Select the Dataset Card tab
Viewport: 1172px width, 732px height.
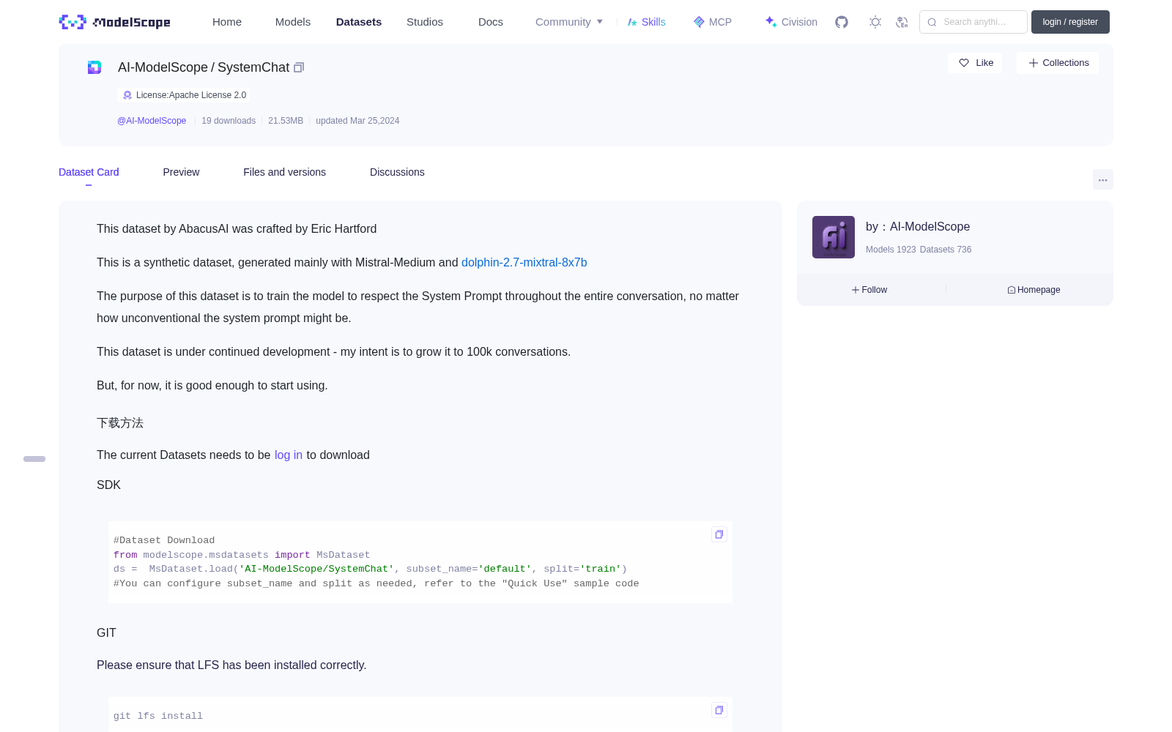click(89, 172)
